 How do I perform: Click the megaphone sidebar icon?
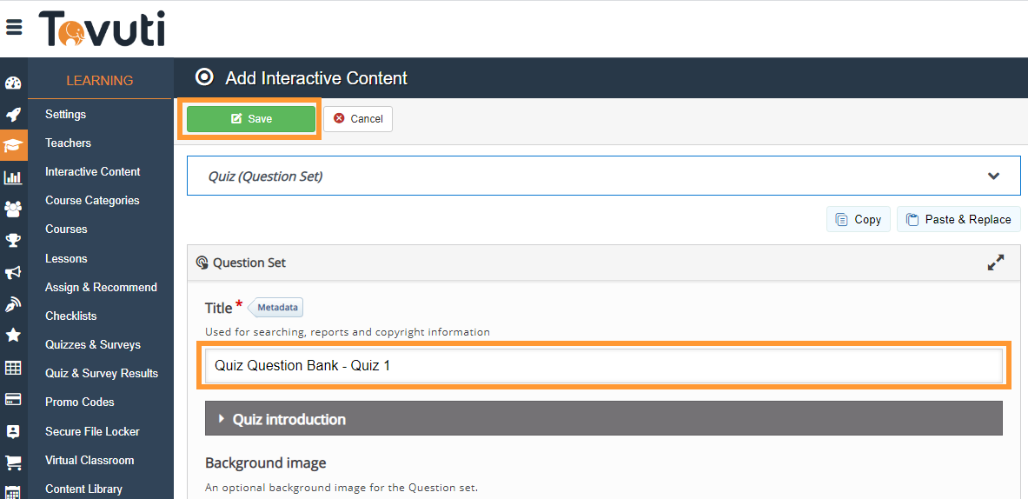tap(13, 272)
